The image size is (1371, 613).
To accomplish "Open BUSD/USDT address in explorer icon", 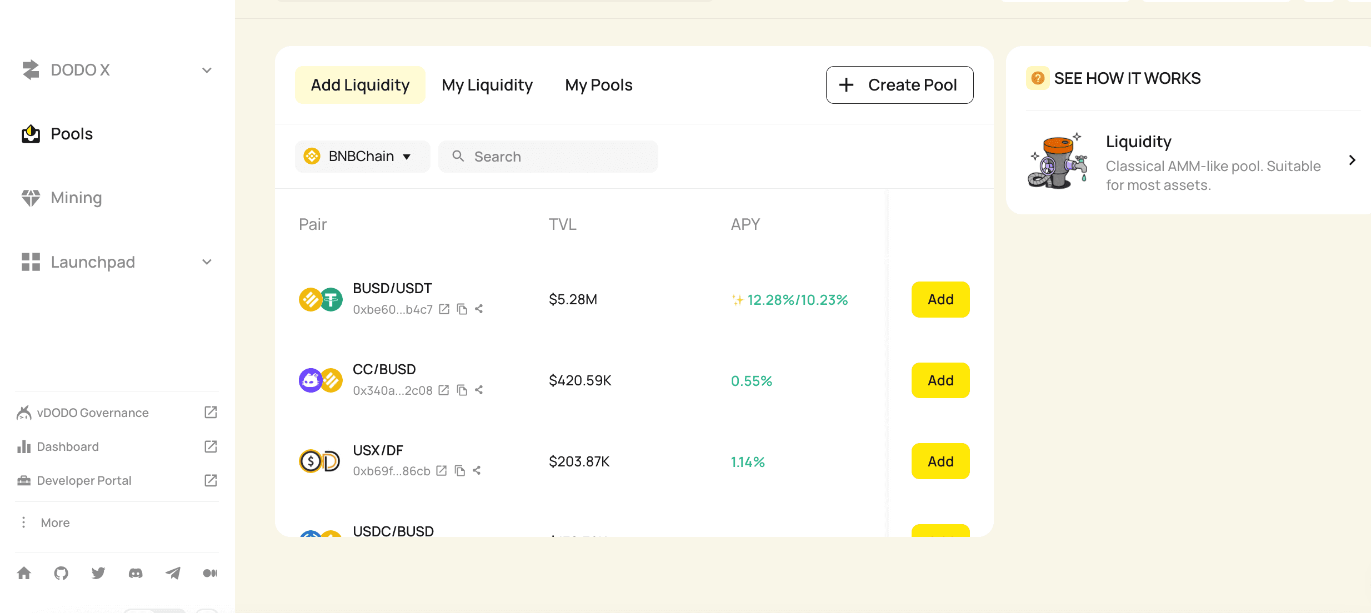I will tap(444, 309).
